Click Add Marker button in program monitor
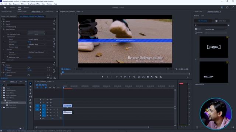Image resolution: width=236 pixels, height=132 pixels. pyautogui.click(x=103, y=77)
